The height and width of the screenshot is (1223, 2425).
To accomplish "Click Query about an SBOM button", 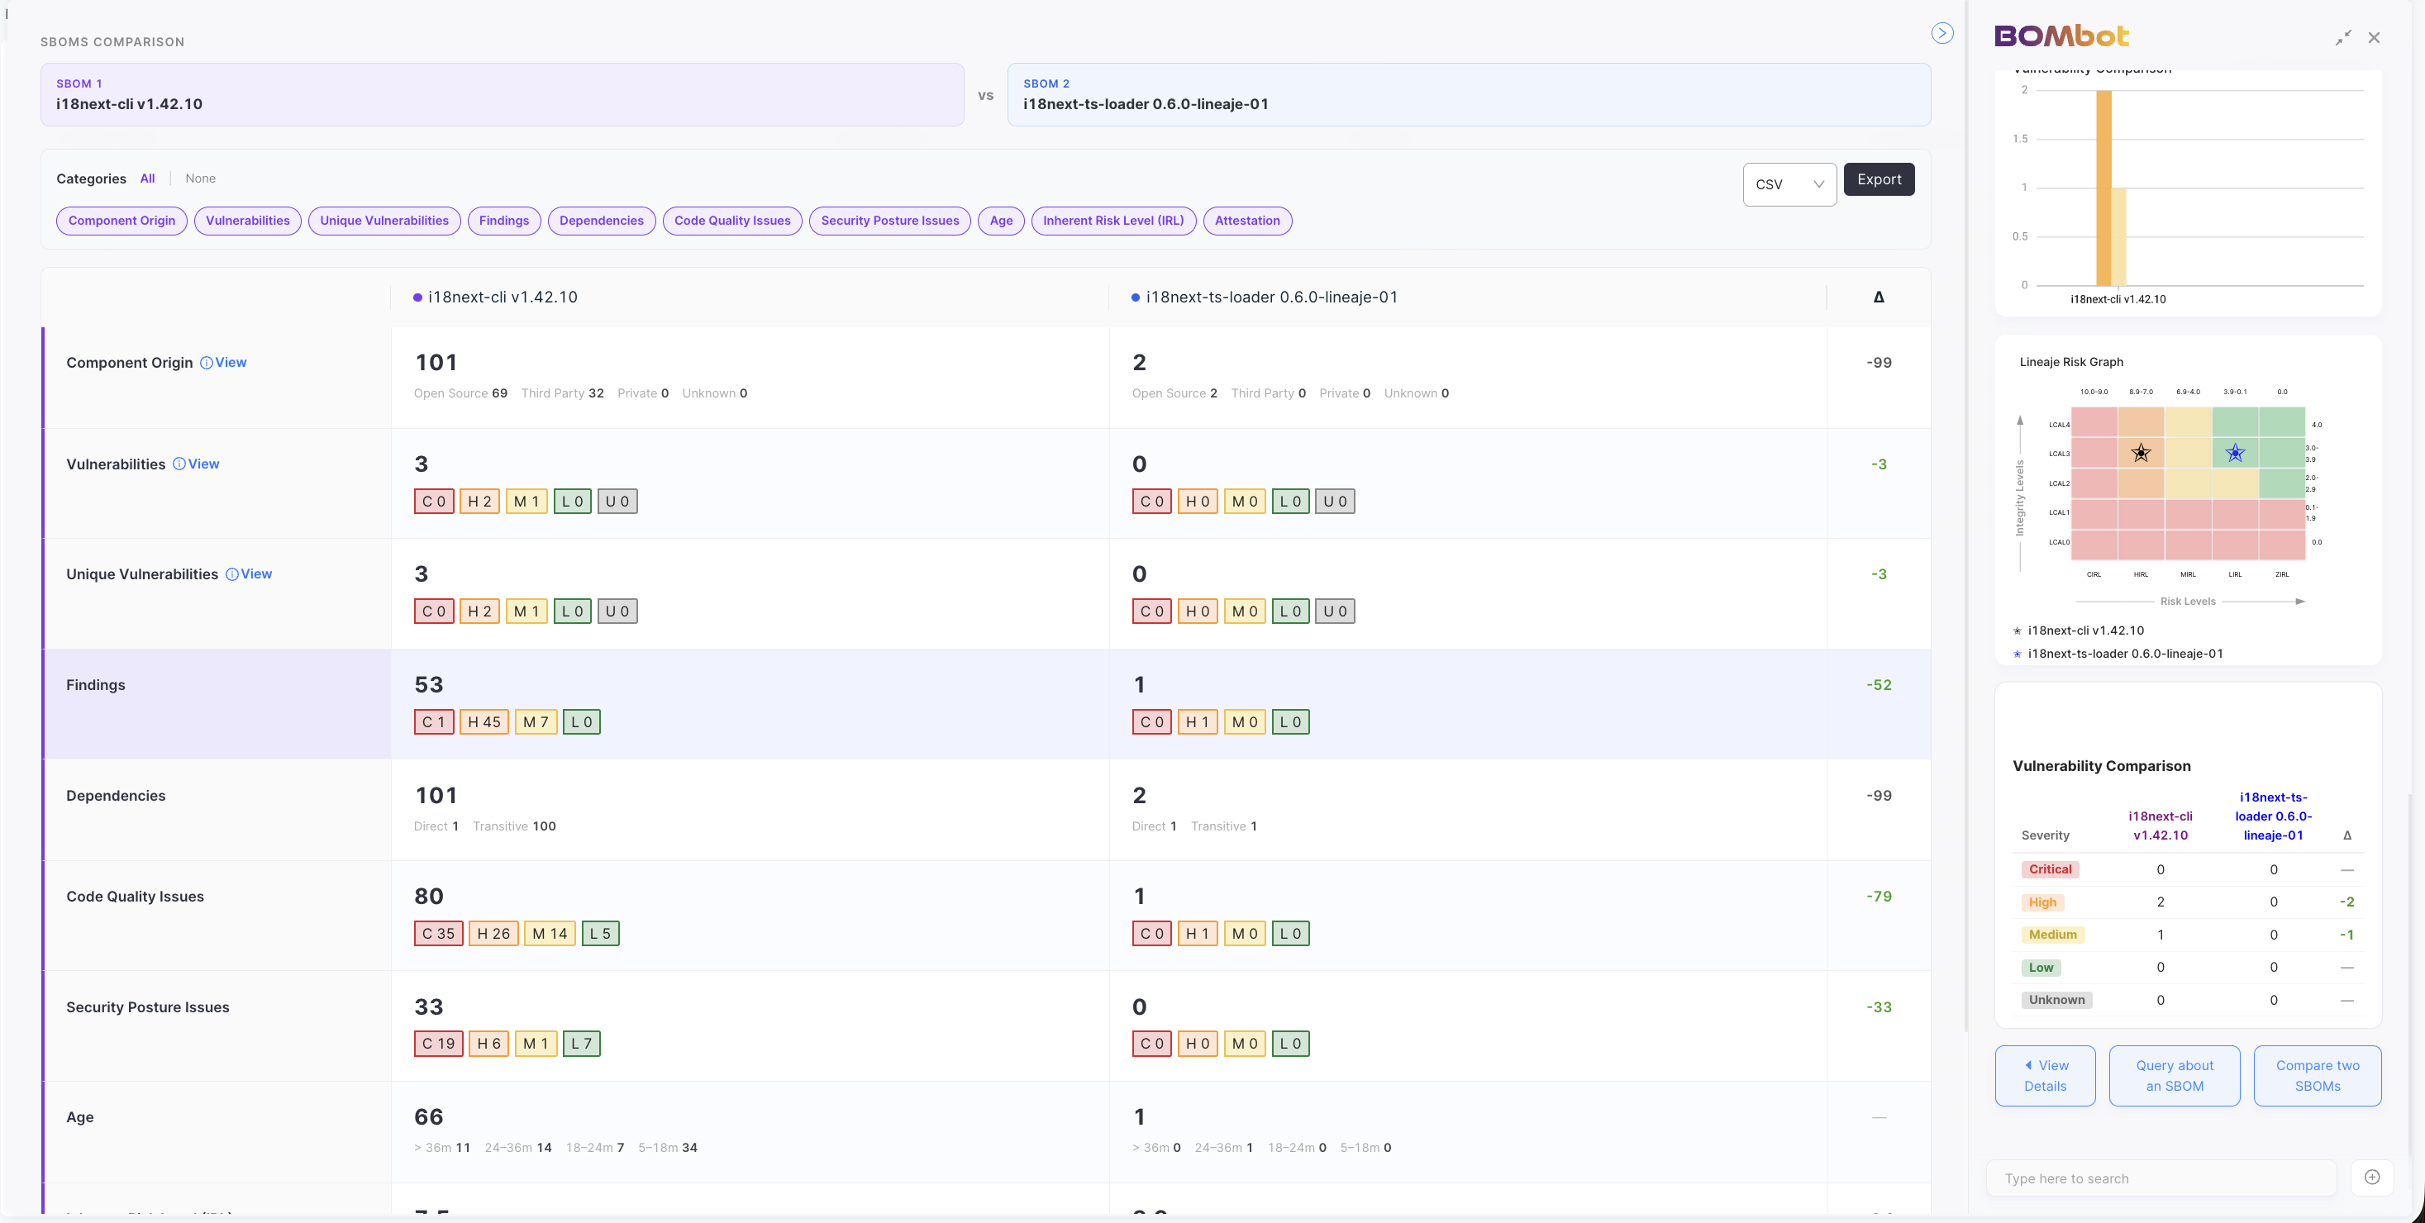I will pos(2175,1075).
